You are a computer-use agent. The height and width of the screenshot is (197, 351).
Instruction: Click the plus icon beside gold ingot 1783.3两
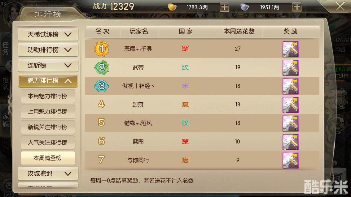(224, 7)
